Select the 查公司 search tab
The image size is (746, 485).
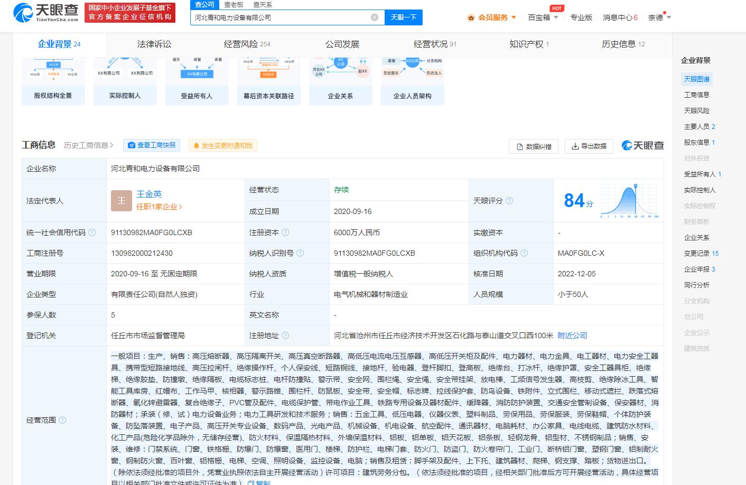click(x=204, y=5)
